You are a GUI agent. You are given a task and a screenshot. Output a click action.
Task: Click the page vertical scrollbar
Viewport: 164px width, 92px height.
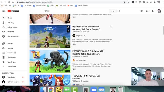pos(163,30)
